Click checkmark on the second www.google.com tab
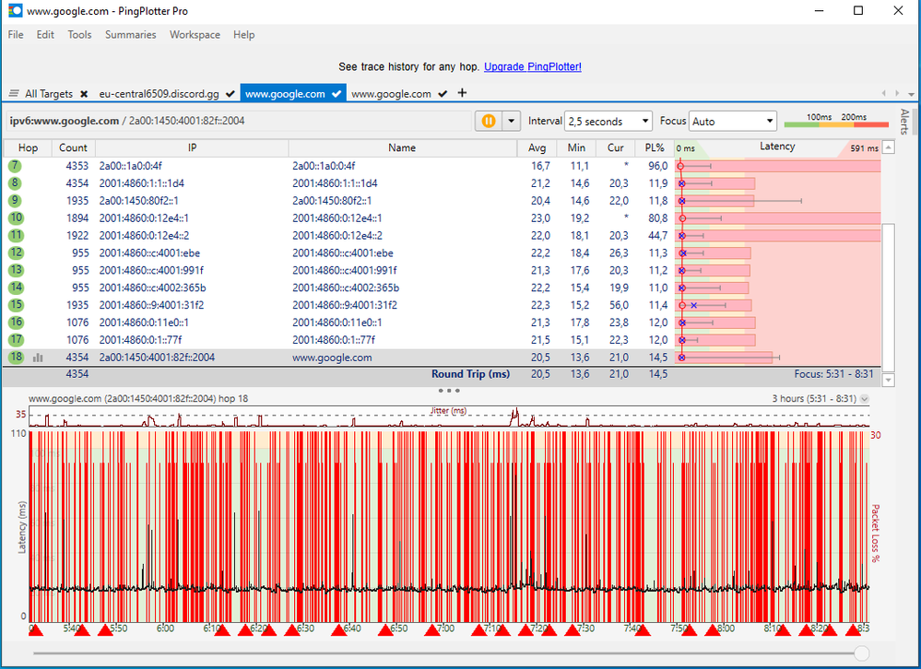 click(x=443, y=94)
